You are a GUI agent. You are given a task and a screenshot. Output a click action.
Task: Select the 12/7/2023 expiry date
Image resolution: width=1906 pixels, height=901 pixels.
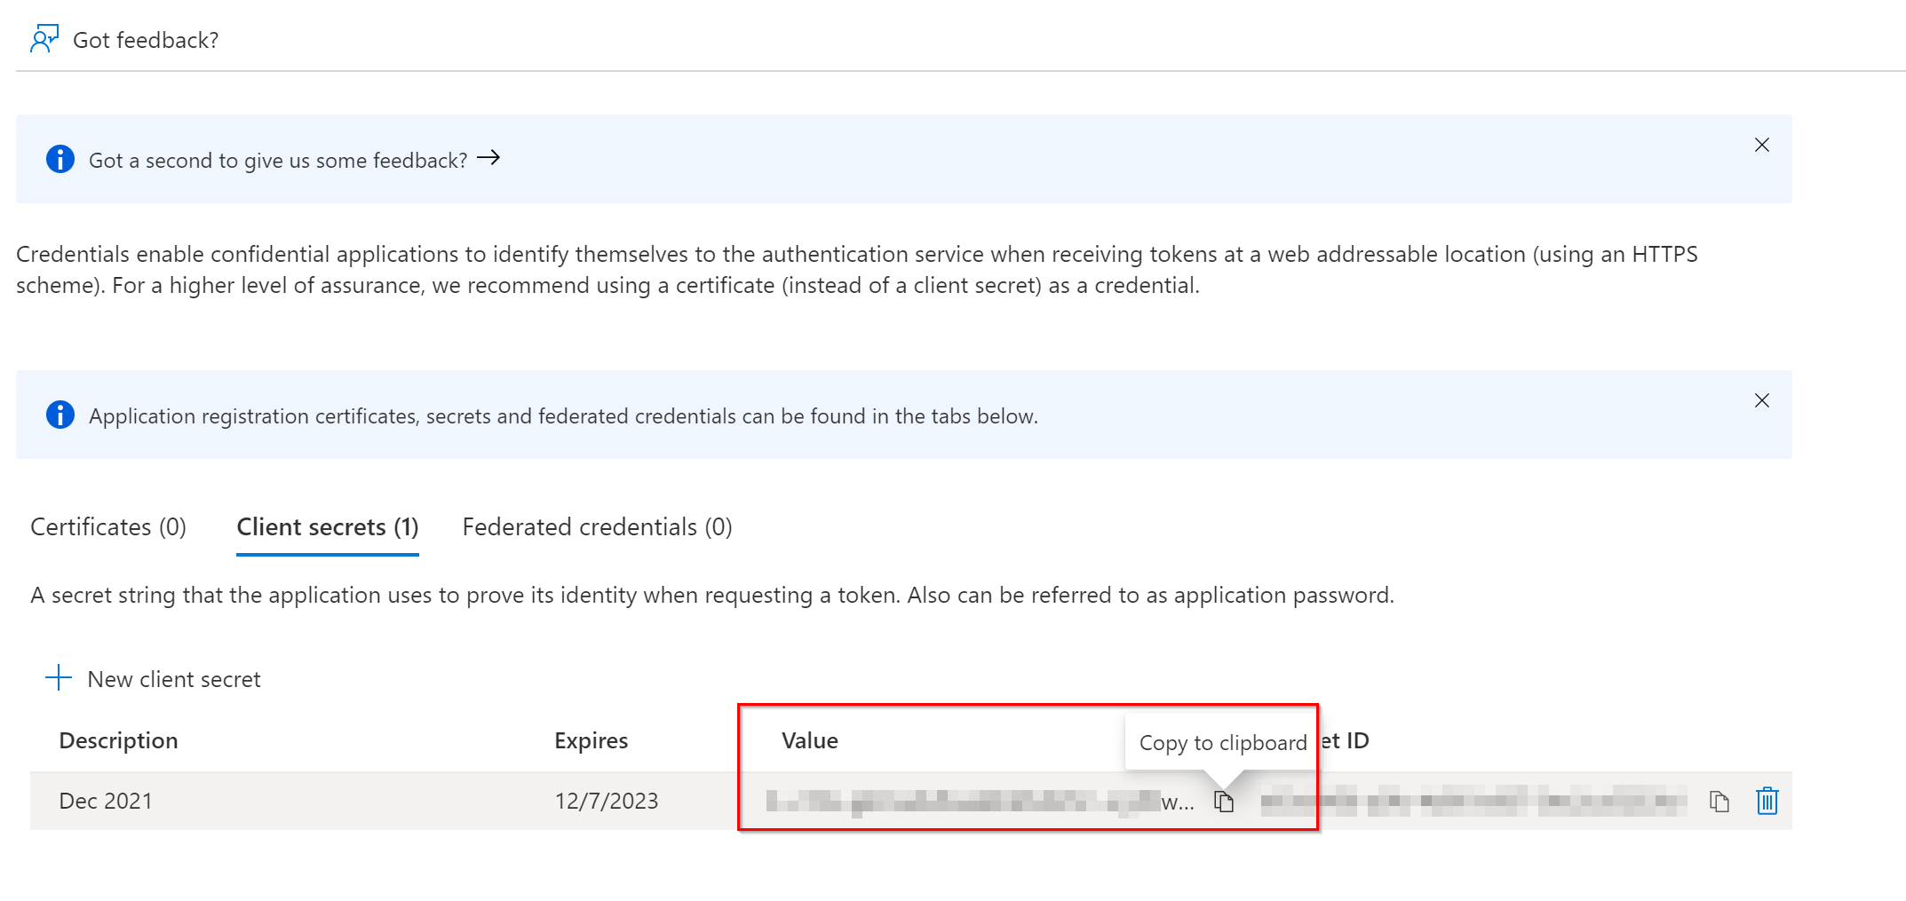[x=607, y=801]
